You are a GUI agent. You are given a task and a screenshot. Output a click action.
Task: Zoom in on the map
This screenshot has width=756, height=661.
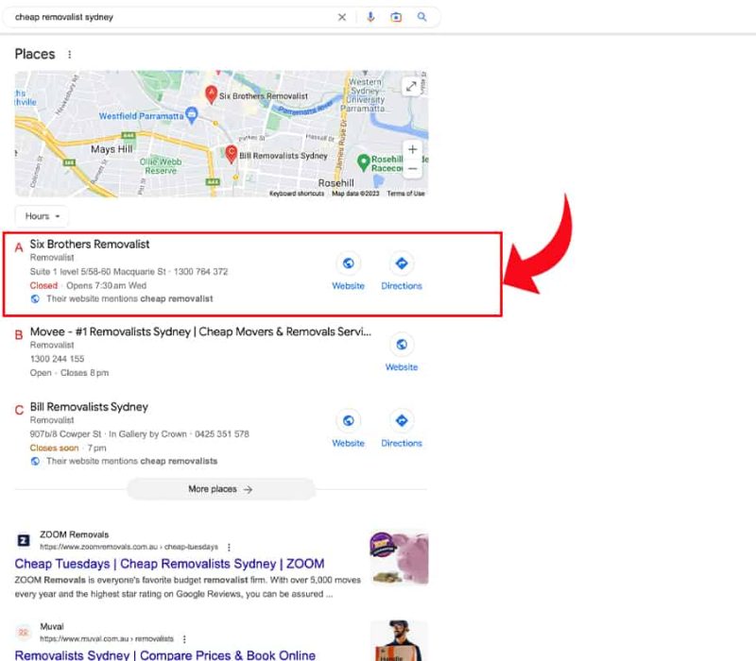point(412,149)
